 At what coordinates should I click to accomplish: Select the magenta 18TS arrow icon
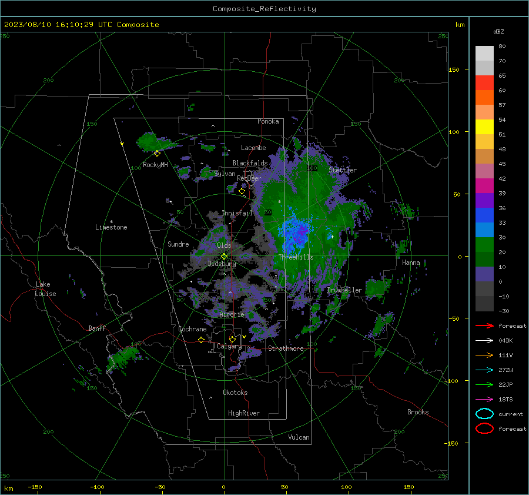click(x=484, y=399)
